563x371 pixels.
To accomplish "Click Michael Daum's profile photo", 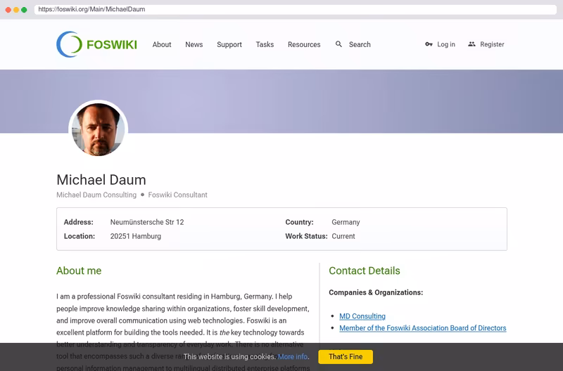I will [x=99, y=129].
